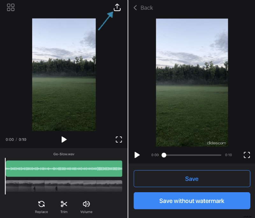This screenshot has height=218, width=255.
Task: Enter fullscreen on the editor preview
Action: (x=119, y=139)
